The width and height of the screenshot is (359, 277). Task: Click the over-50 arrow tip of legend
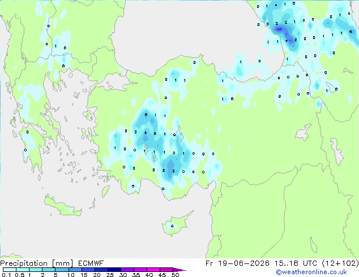pyautogui.click(x=179, y=270)
